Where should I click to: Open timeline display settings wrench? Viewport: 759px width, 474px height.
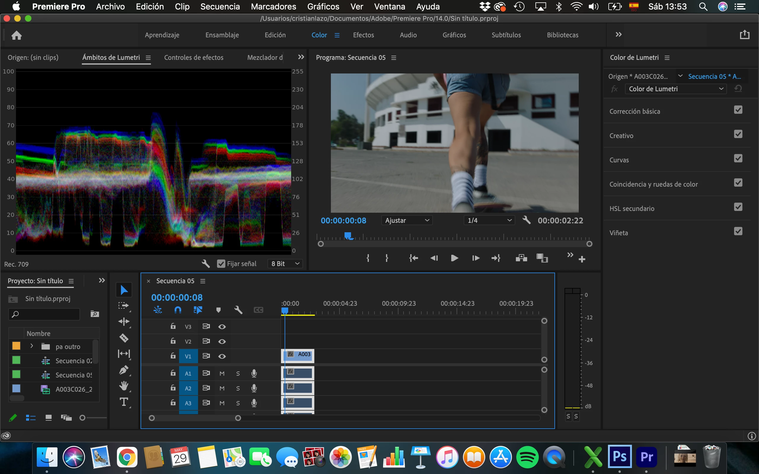pos(238,310)
